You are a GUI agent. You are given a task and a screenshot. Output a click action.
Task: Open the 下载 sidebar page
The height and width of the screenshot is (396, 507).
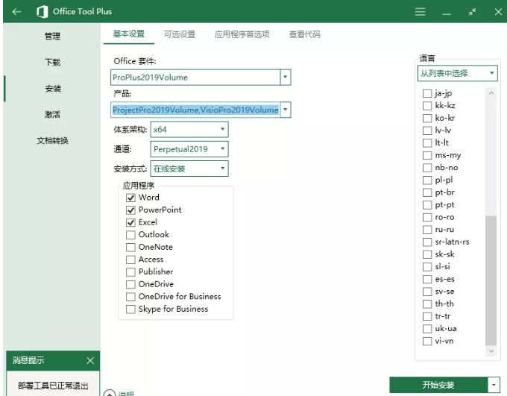(x=52, y=62)
